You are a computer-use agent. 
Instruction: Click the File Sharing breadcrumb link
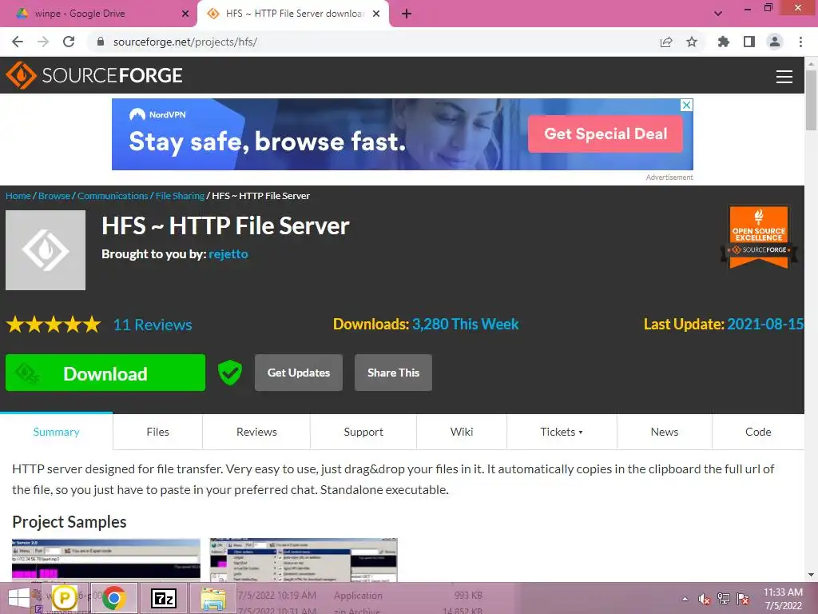[180, 196]
